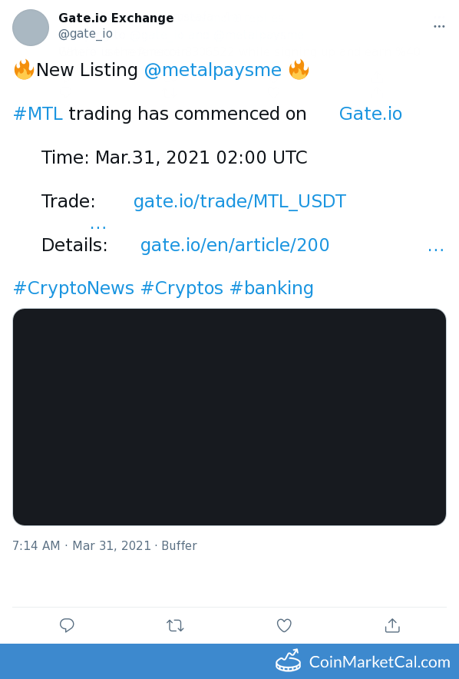Open the tweet's three-dot more menu
The image size is (459, 679).
(439, 26)
